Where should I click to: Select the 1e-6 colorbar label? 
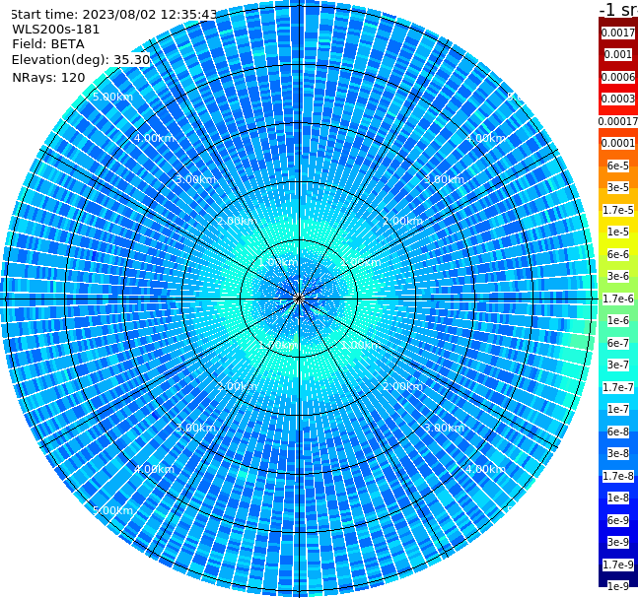pyautogui.click(x=618, y=320)
